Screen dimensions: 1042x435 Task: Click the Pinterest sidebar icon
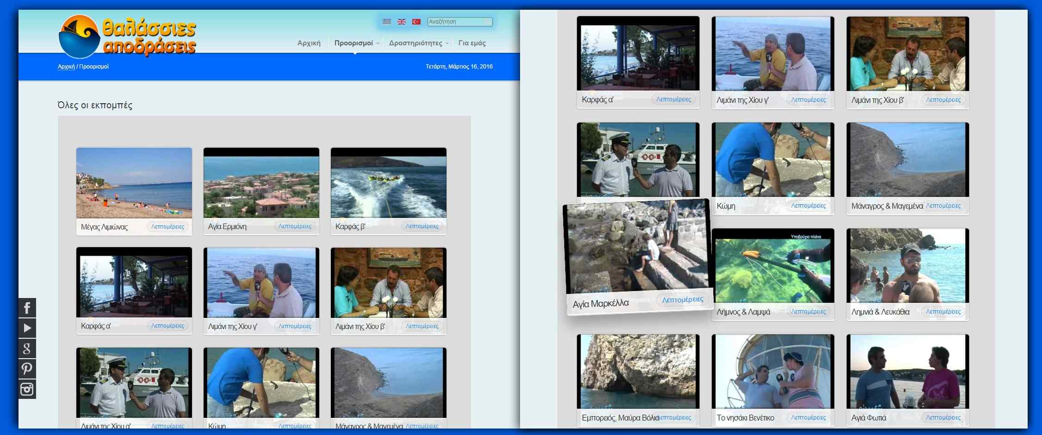(x=27, y=369)
